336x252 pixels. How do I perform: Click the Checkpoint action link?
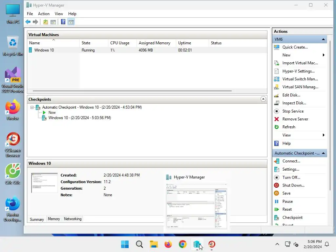coord(292,218)
